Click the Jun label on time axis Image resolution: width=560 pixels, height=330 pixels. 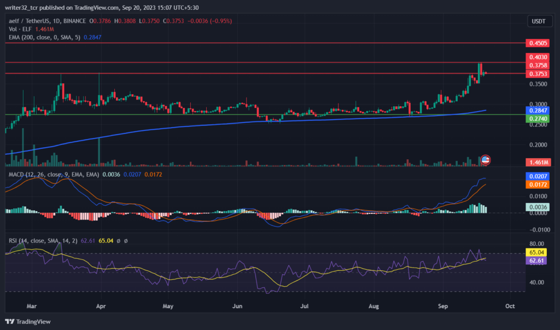coord(237,306)
